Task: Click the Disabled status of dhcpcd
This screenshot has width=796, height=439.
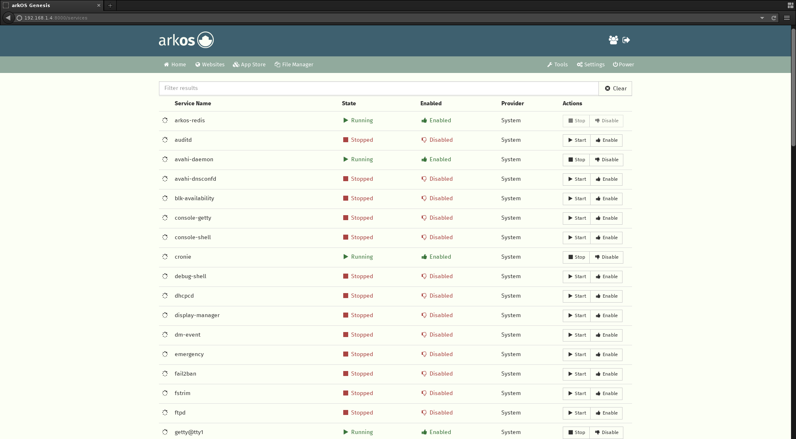Action: (x=437, y=296)
